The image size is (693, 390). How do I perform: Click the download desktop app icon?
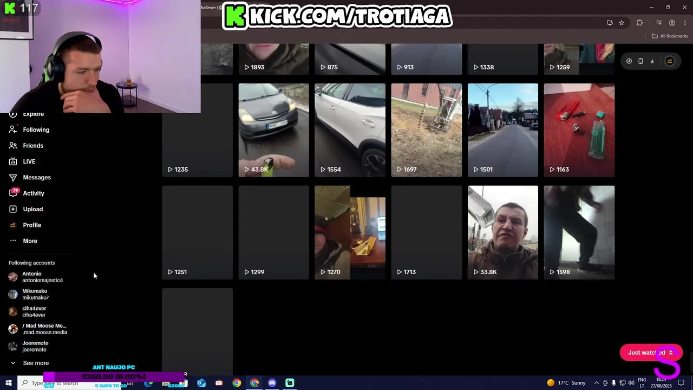[652, 61]
